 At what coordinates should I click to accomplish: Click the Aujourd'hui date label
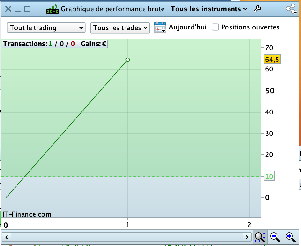[x=188, y=27]
